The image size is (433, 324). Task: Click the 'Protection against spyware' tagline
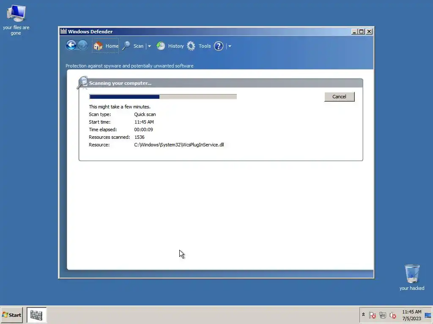click(129, 66)
